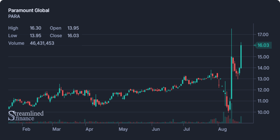This screenshot has width=280, height=140.
Task: Click the Open value 13.95
Action: (x=73, y=28)
